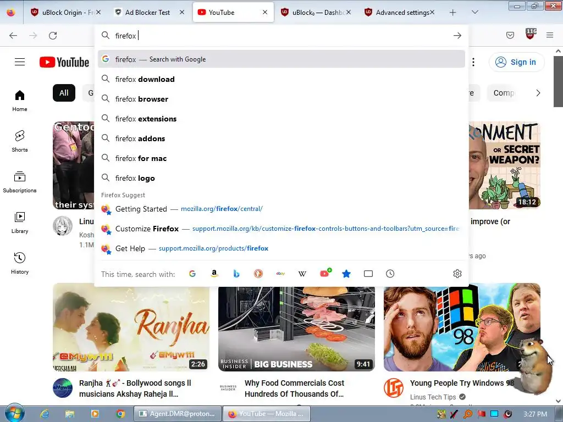Switch to Advanced settings tab
This screenshot has width=563, height=422.
coord(399,12)
